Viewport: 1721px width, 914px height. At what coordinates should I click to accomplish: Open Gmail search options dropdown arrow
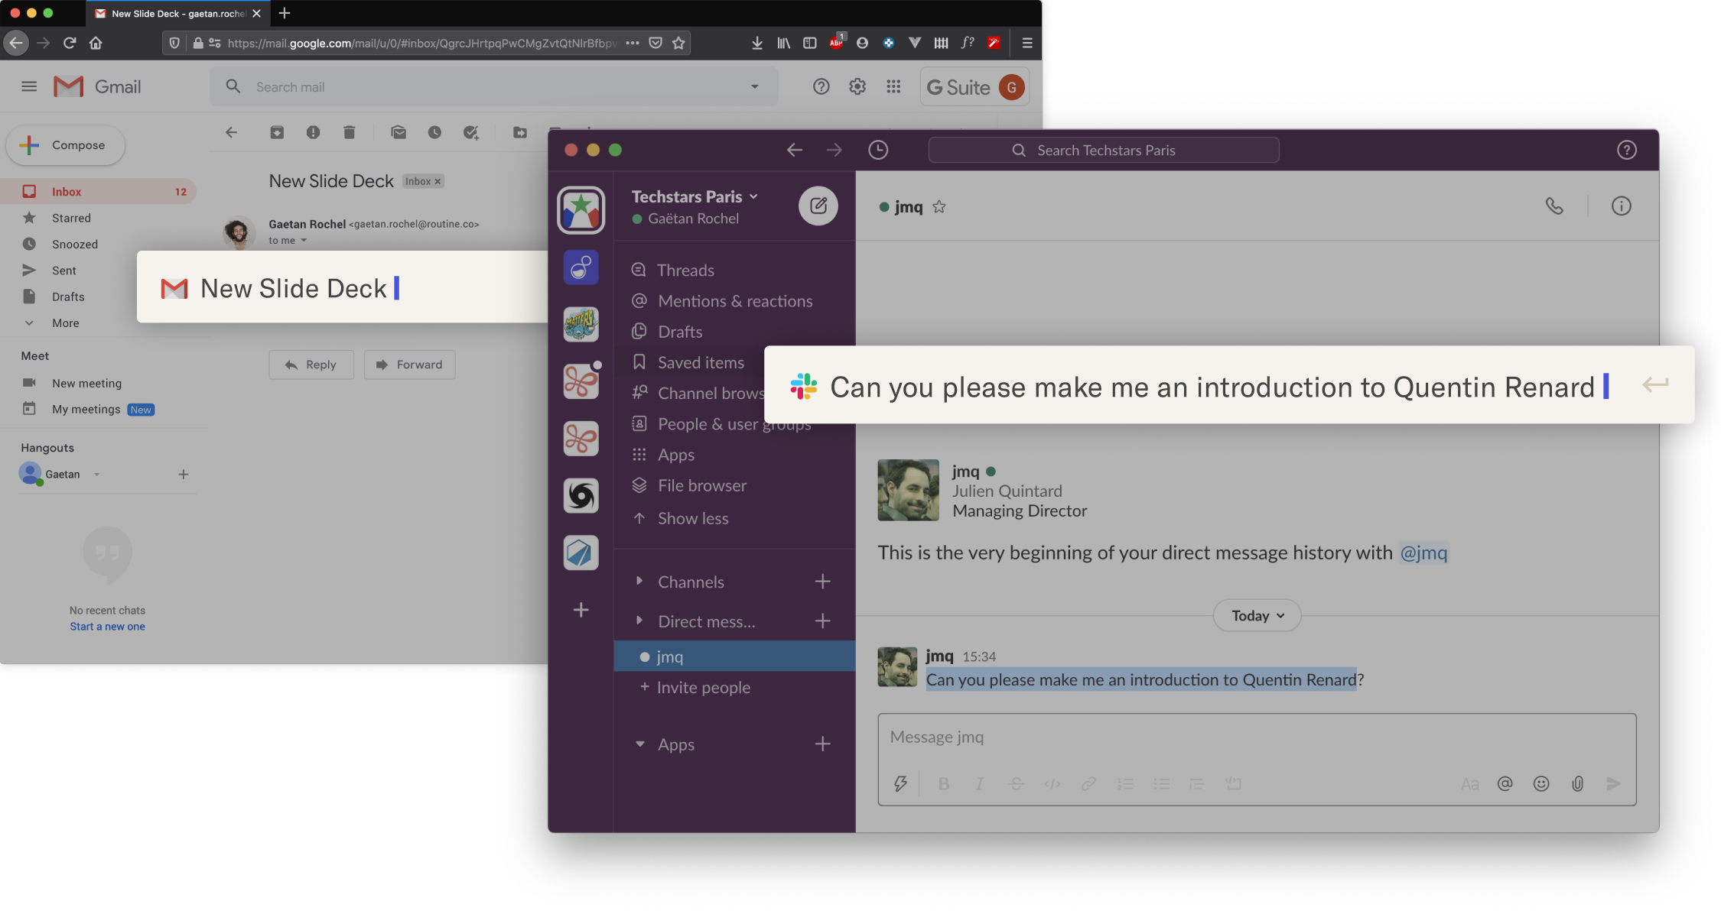(x=754, y=87)
